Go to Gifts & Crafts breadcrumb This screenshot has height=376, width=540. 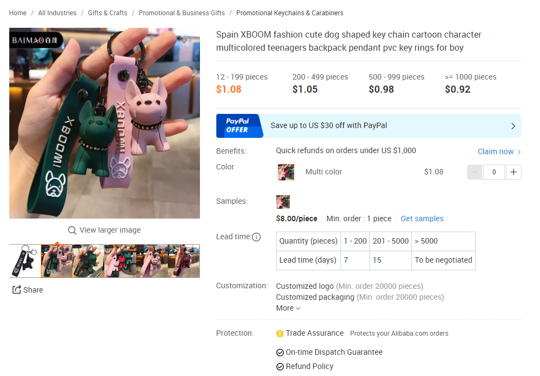coord(107,13)
